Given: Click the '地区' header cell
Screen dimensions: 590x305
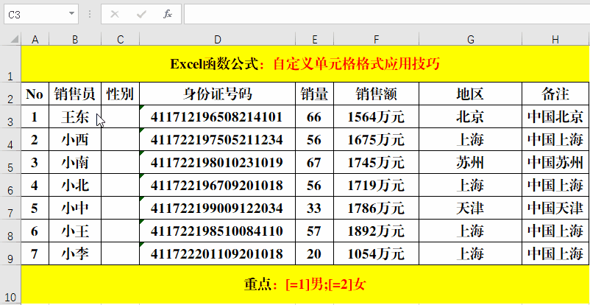Looking at the screenshot, I should pos(470,94).
